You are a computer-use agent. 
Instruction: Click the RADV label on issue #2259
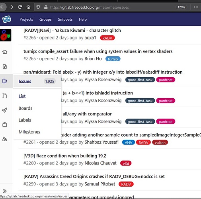click(x=126, y=184)
